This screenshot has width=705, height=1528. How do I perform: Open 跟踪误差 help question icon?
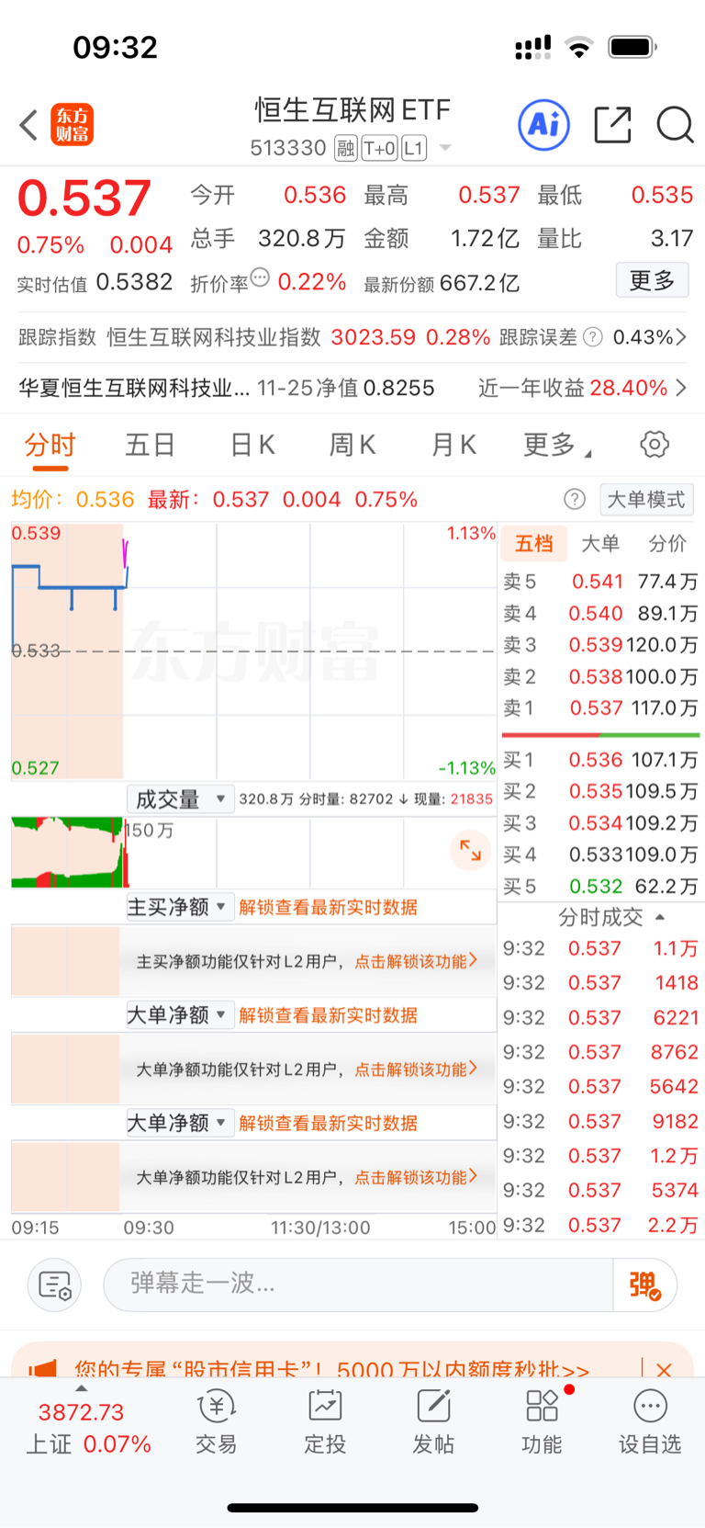593,337
